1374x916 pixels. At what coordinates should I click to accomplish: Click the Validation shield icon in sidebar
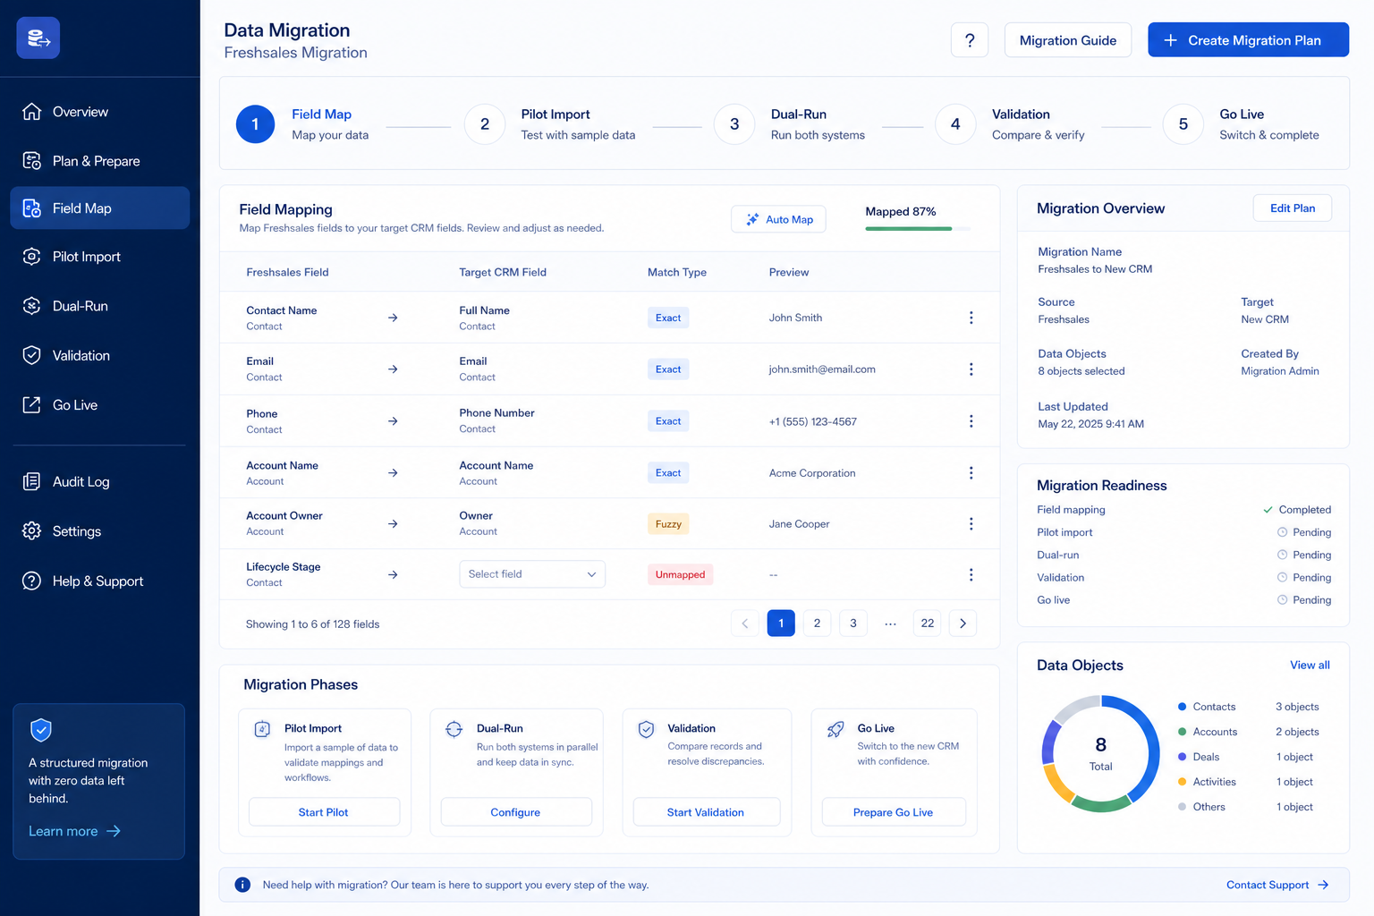point(32,355)
